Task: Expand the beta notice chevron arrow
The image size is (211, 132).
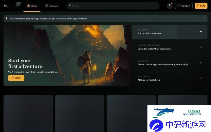Action: pyautogui.click(x=205, y=19)
